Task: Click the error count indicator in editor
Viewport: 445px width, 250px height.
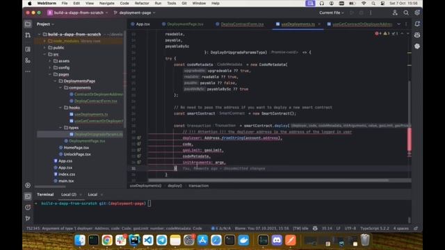Action: (x=378, y=33)
